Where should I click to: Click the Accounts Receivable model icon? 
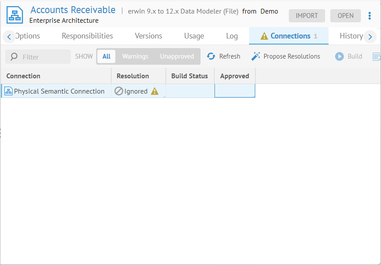tap(15, 15)
